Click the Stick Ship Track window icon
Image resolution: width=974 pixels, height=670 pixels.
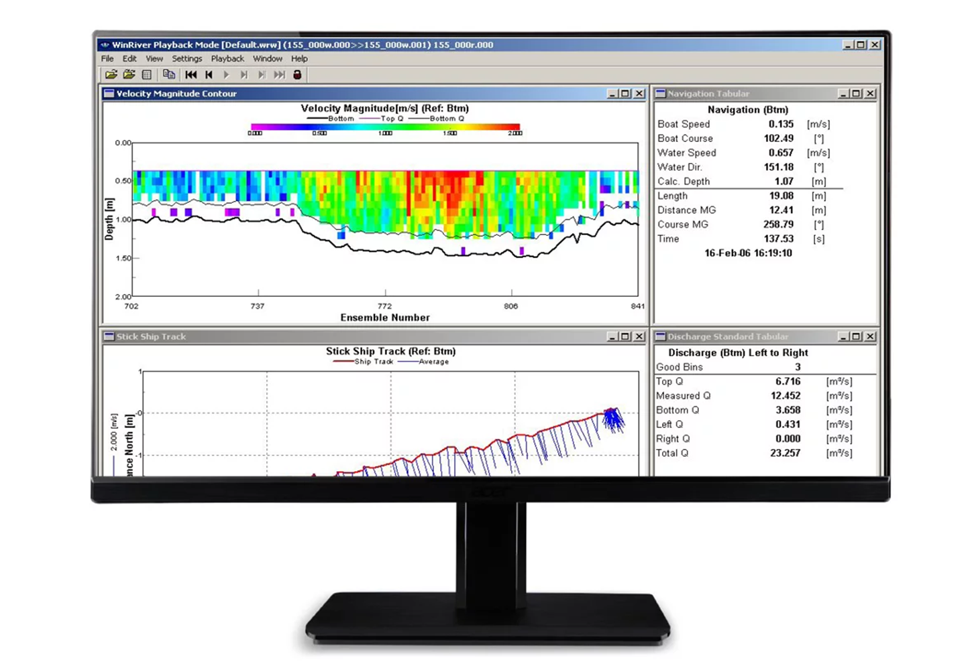[x=109, y=336]
